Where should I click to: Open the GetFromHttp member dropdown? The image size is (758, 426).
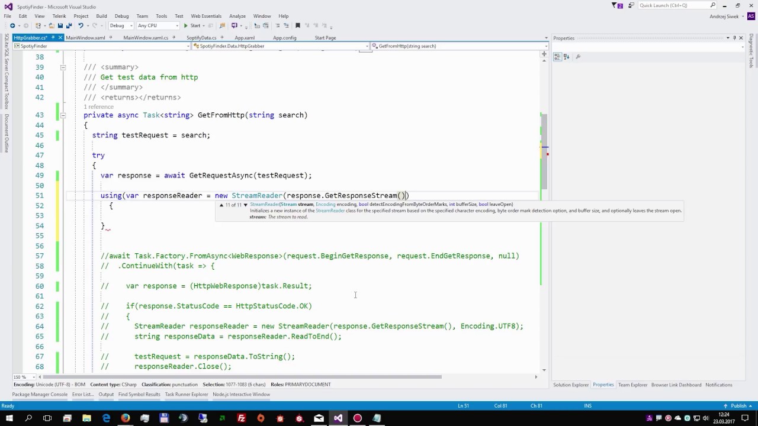pos(460,46)
